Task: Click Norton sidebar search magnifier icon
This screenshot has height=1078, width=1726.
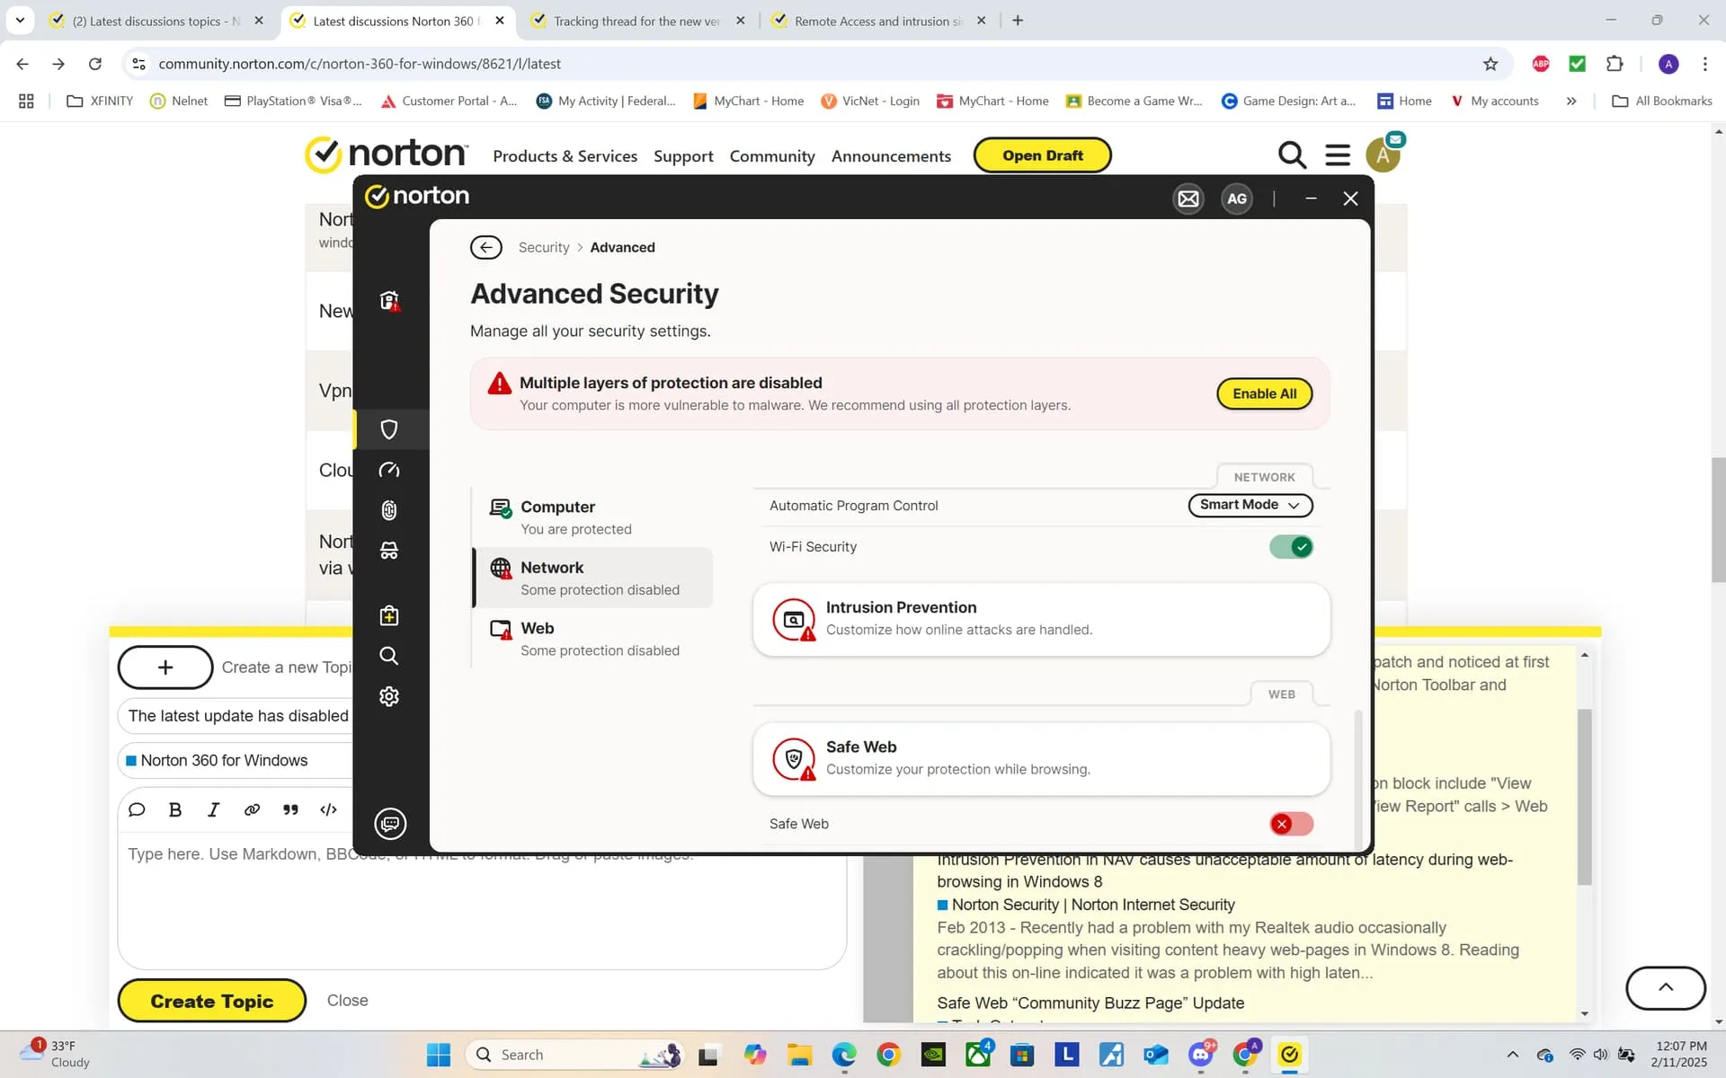Action: tap(389, 656)
